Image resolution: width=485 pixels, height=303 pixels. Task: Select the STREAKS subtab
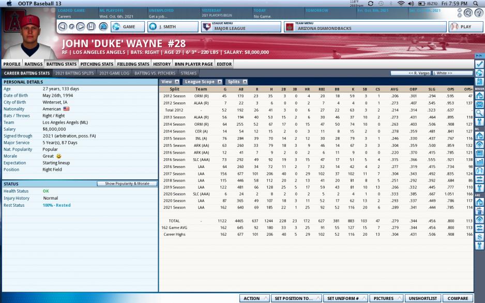coord(189,73)
